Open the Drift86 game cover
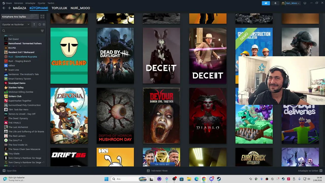 coord(69,157)
